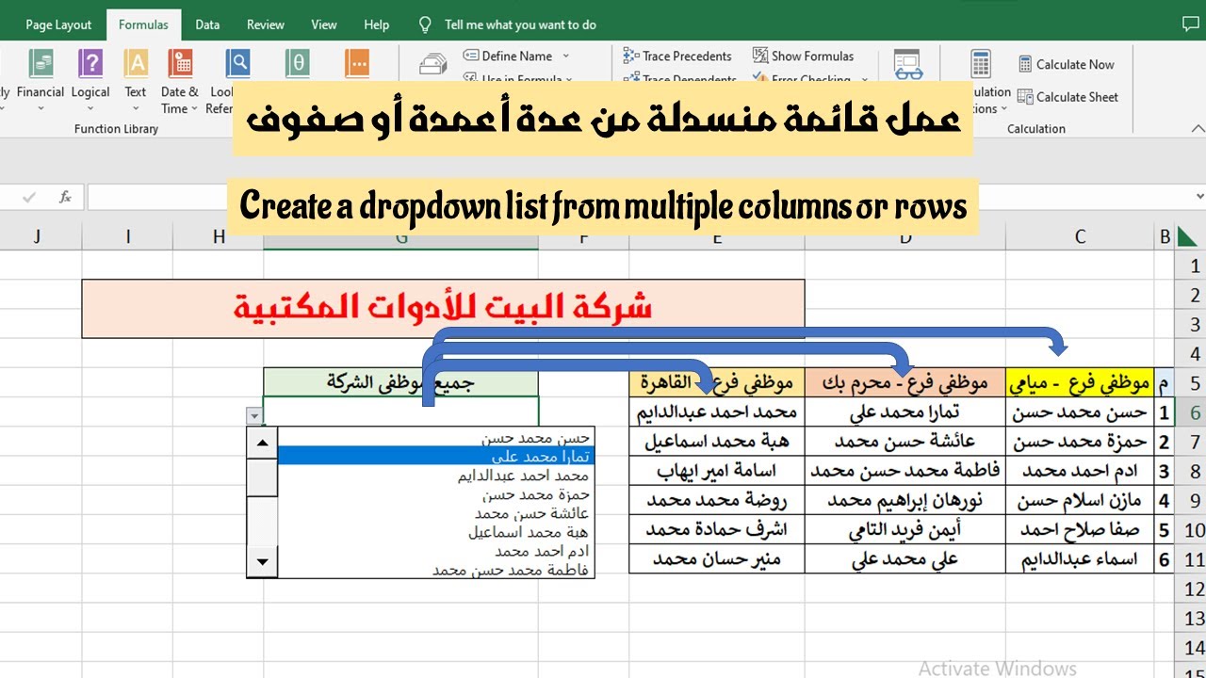1206x678 pixels.
Task: Click the dropdown list scroll down arrow
Action: click(x=262, y=563)
